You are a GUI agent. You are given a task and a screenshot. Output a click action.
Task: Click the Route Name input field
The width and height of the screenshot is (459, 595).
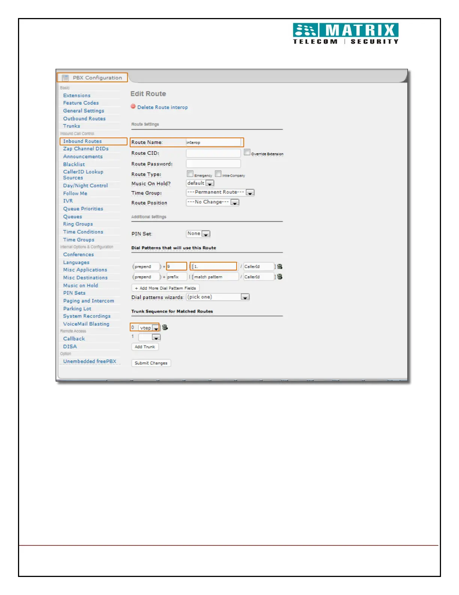(x=213, y=142)
